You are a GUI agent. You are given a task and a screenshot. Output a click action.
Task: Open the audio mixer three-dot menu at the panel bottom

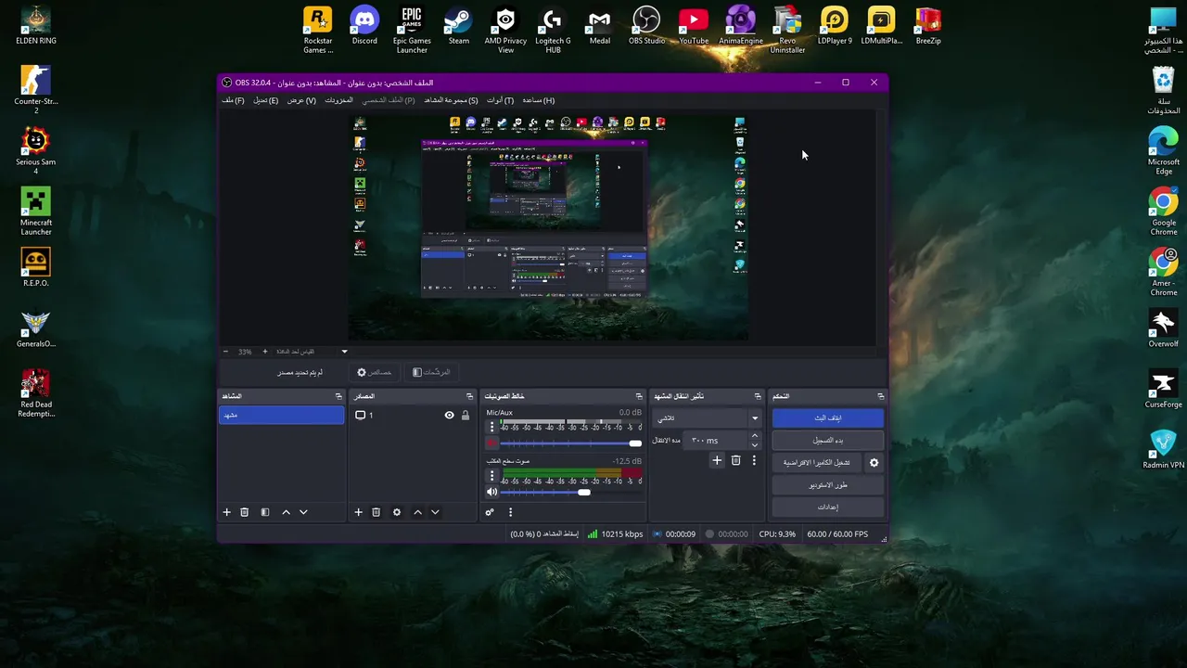pos(510,512)
